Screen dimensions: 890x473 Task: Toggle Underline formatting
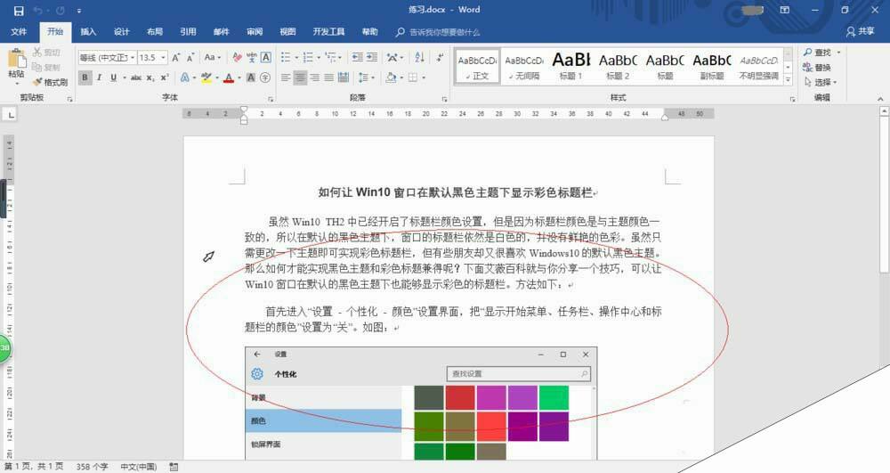click(114, 77)
